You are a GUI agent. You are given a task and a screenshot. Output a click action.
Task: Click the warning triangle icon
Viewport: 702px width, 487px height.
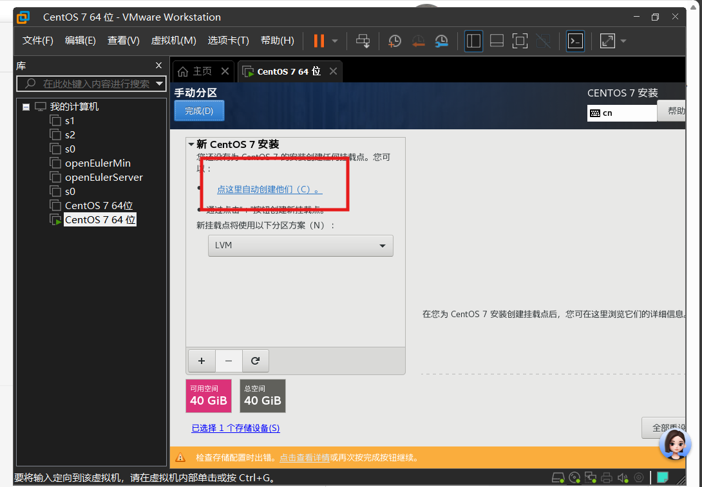180,457
